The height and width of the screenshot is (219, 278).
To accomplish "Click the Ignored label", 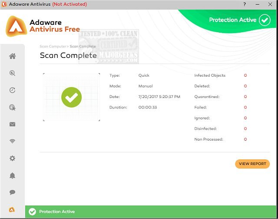I will click(202, 118).
